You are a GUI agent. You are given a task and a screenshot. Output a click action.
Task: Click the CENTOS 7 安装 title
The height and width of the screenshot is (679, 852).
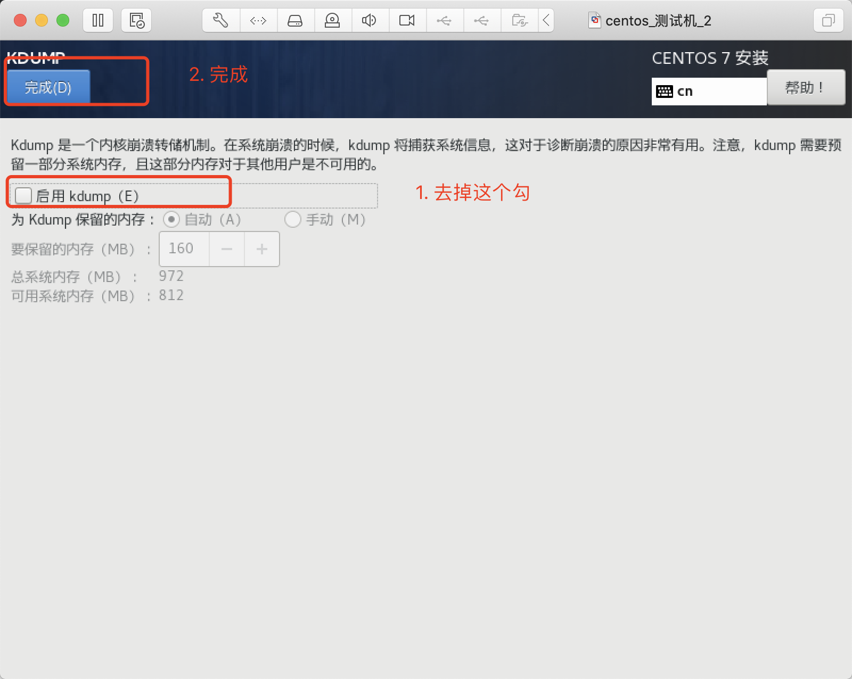[x=710, y=58]
